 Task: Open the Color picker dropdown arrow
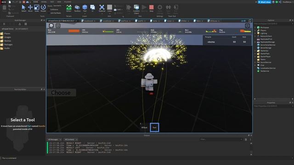(x=110, y=13)
